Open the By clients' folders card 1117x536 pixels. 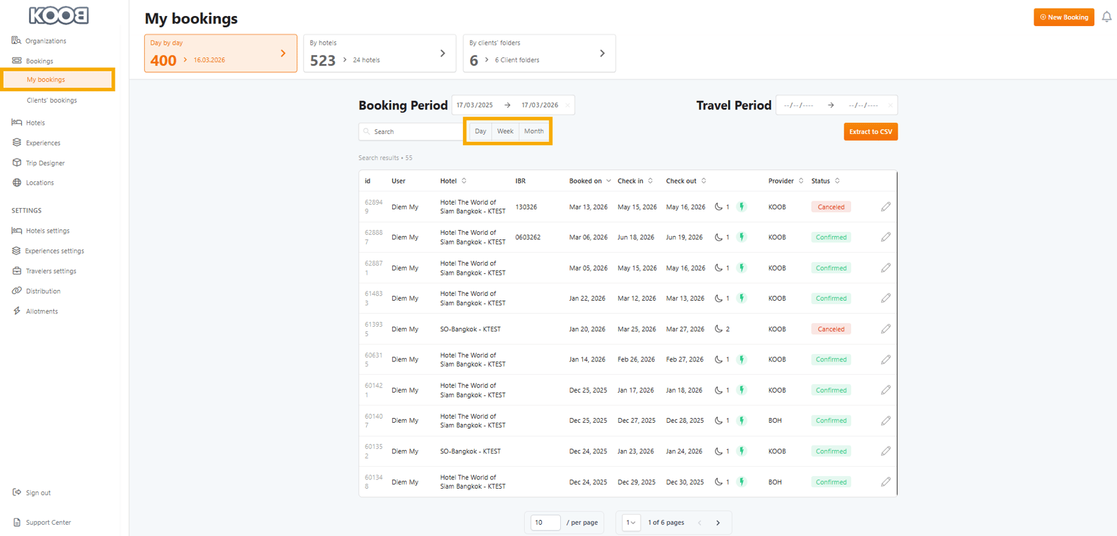(x=539, y=53)
